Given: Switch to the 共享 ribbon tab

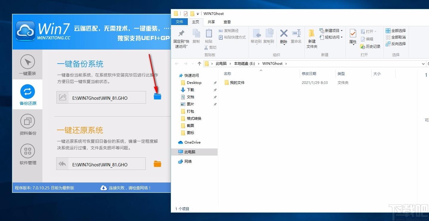Looking at the screenshot, I should 211,22.
